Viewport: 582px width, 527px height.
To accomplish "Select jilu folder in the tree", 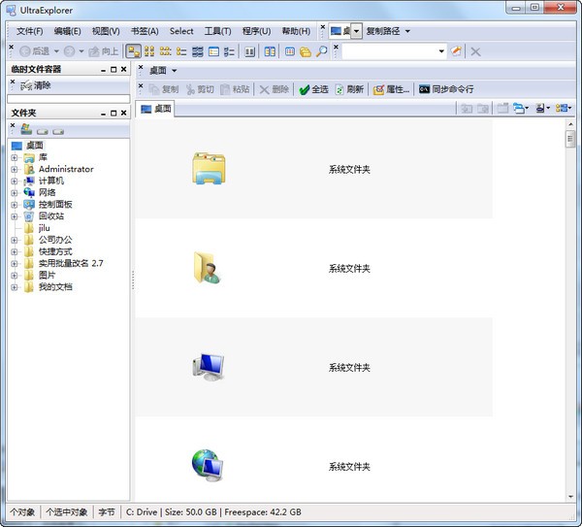I will (45, 228).
